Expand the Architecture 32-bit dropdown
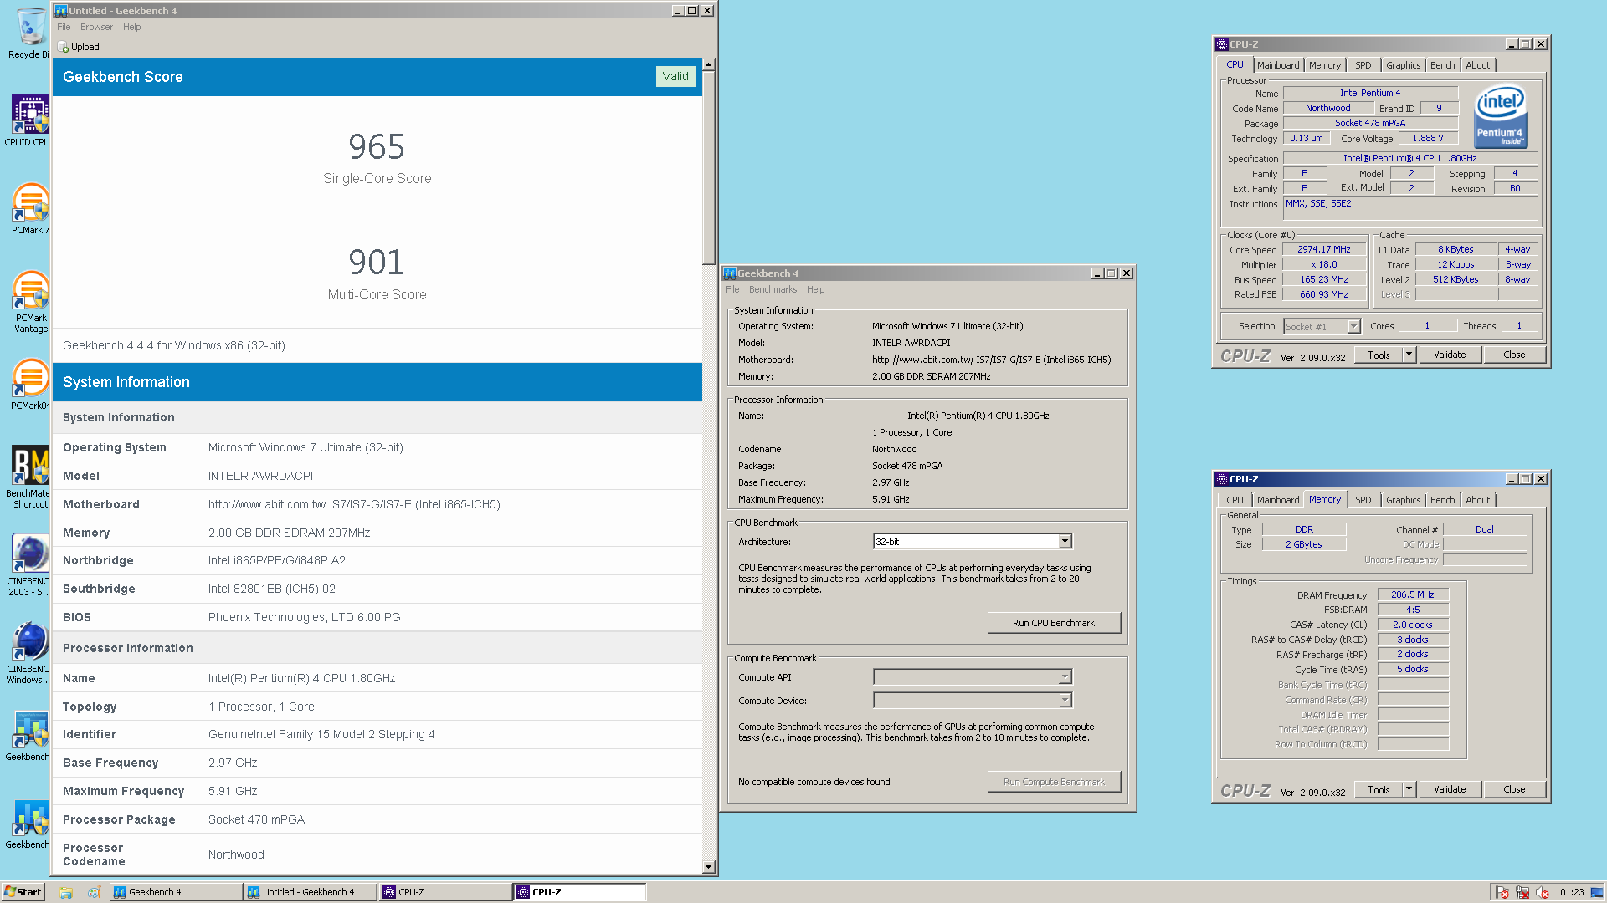The image size is (1607, 903). 1065,542
